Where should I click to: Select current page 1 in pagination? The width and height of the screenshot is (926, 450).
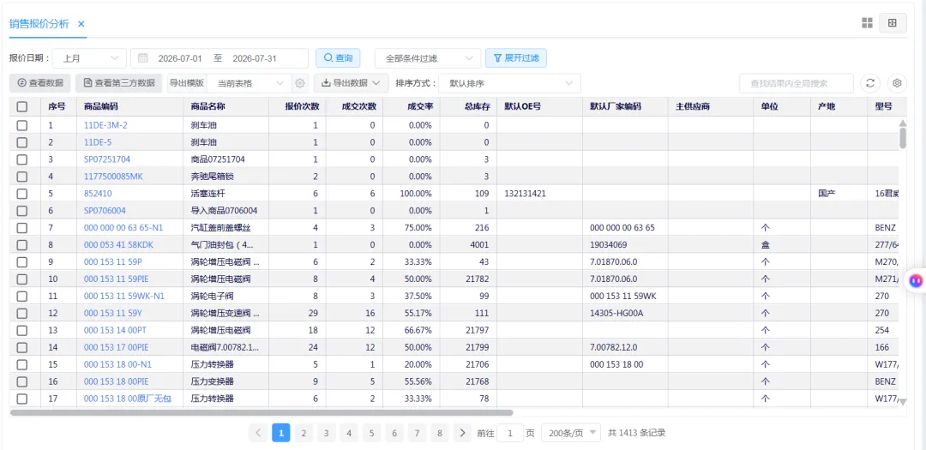281,433
